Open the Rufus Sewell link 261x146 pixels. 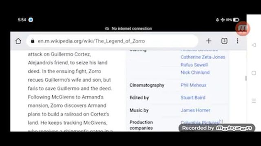coord(194,65)
